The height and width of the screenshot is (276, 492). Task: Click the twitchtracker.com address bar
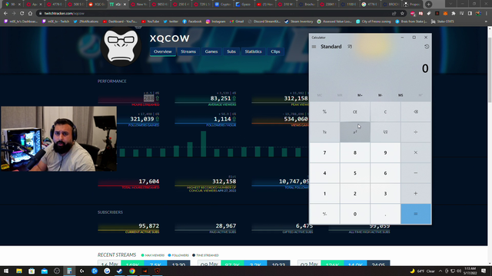tap(214, 14)
